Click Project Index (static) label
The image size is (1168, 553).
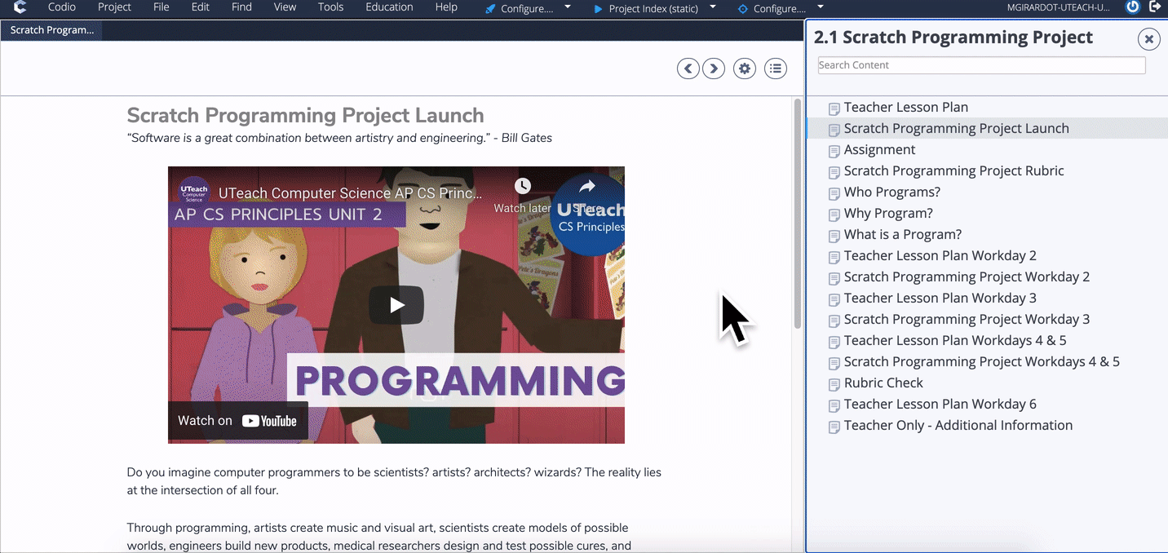click(x=654, y=9)
